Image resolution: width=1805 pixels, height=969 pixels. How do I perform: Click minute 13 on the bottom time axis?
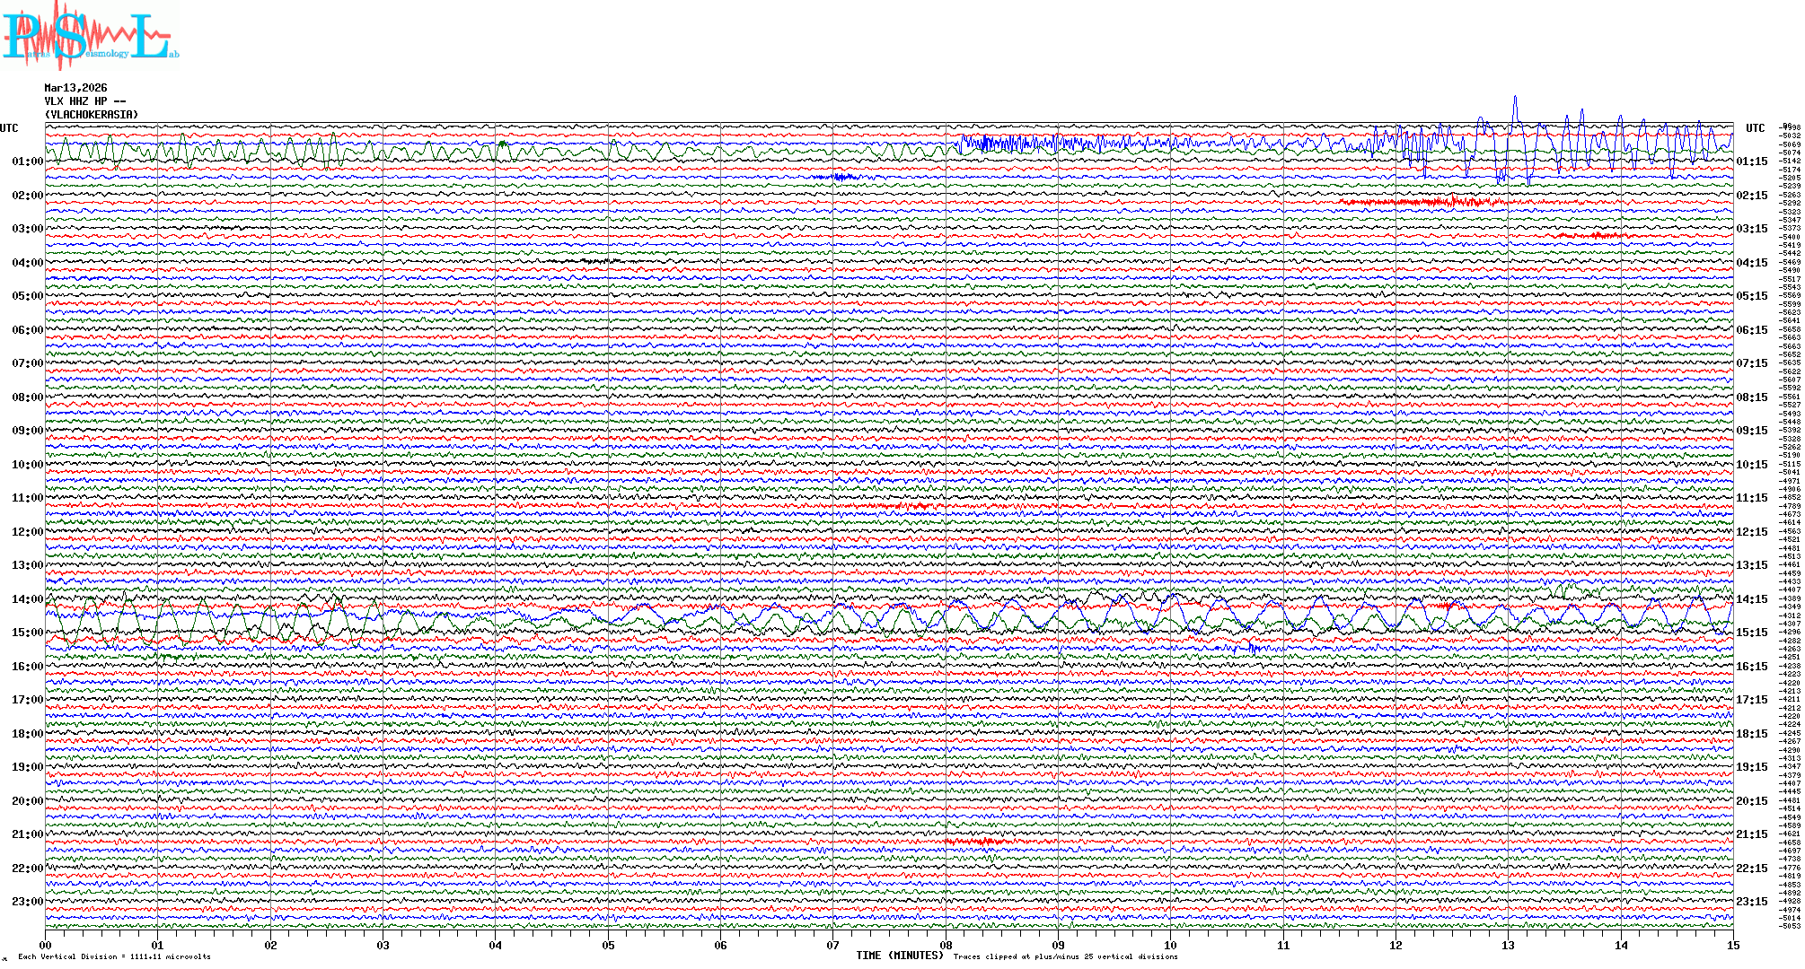tap(1509, 946)
